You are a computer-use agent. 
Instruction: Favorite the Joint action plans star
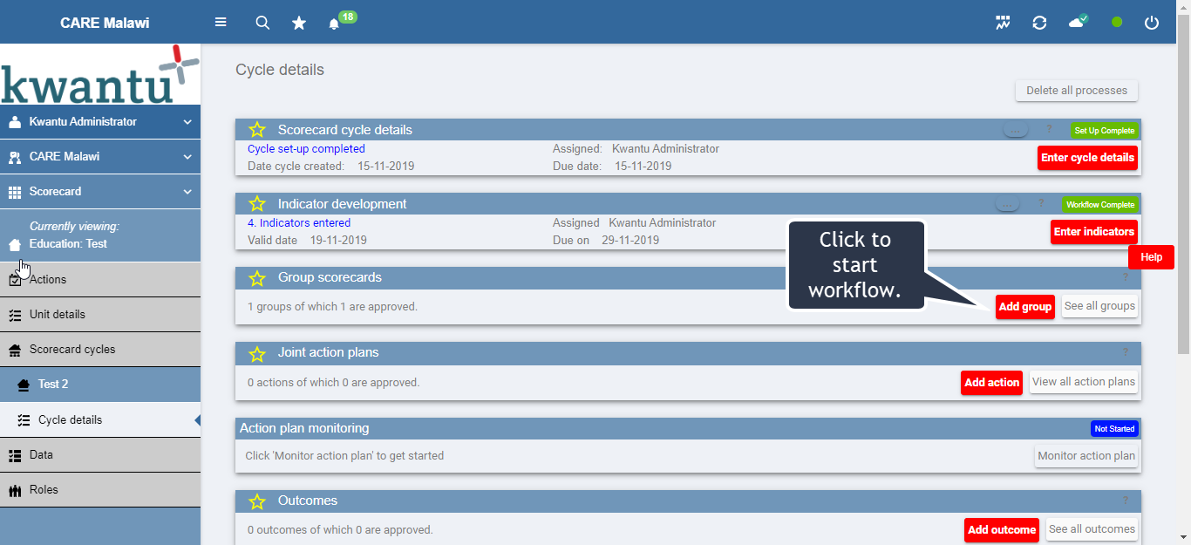257,354
